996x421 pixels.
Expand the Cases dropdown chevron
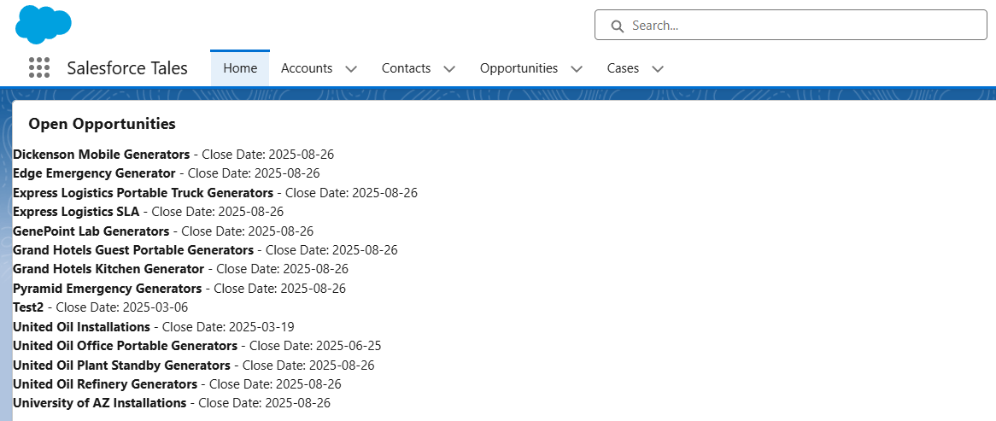click(658, 68)
